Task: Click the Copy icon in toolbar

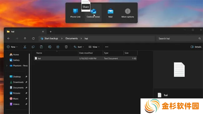Action: click(x=33, y=47)
